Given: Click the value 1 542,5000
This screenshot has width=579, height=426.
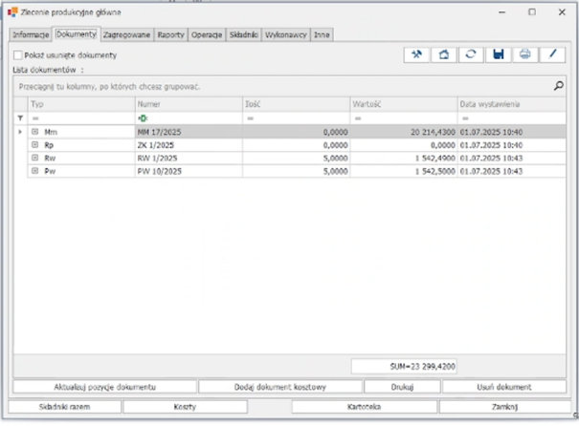Looking at the screenshot, I should 435,171.
